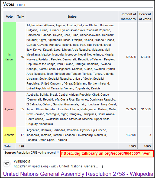The width and height of the screenshot is (155, 178).
Task: Click the en.wikipedia.org breadcrumb URL
Action: [x=56, y=166]
